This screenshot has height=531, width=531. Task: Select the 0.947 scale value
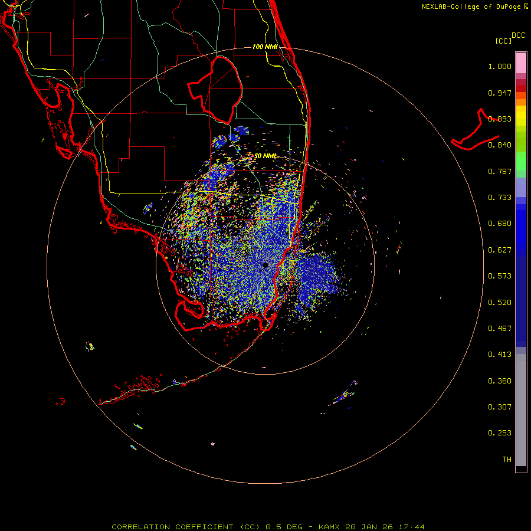(500, 93)
